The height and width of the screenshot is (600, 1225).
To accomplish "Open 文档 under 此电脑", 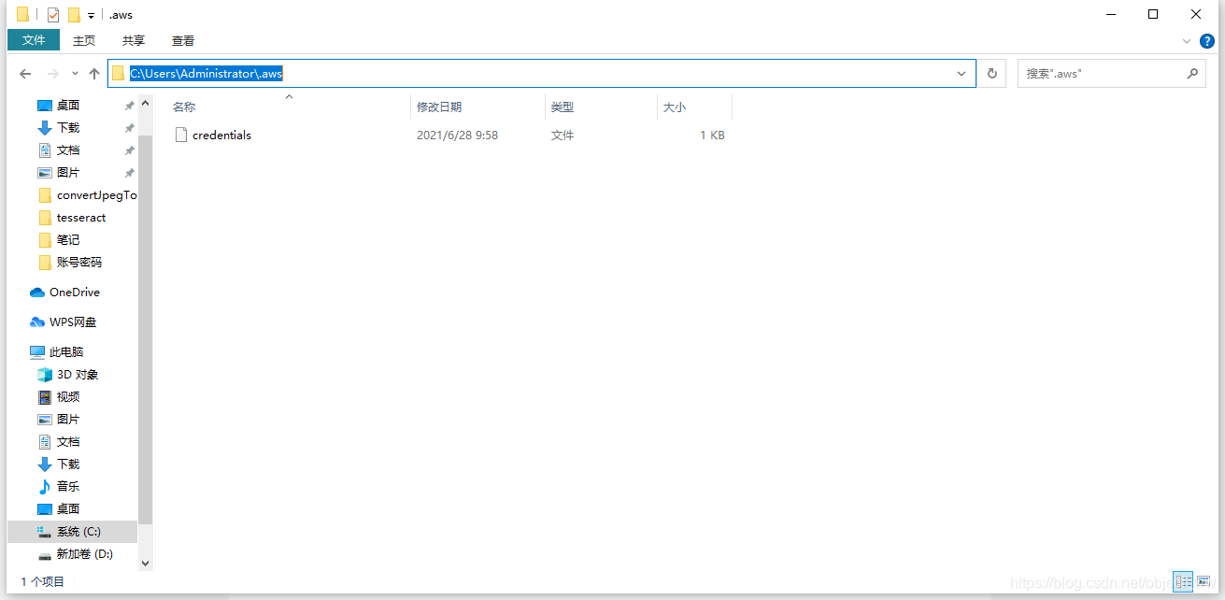I will [68, 442].
